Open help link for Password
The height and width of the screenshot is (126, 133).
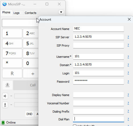tap(128, 82)
